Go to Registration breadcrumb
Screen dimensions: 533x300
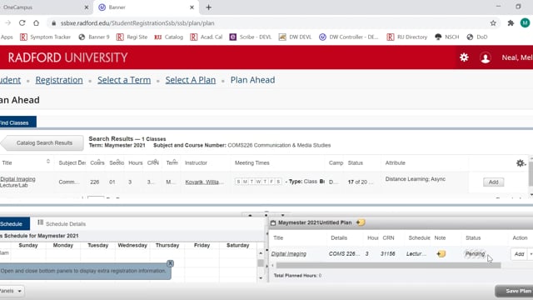59,80
